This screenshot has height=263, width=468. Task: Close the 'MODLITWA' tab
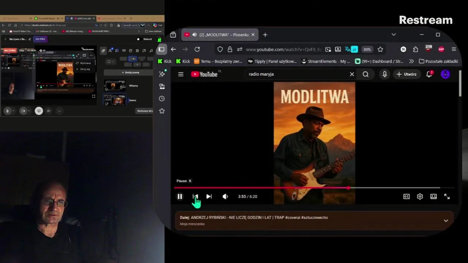pos(253,35)
